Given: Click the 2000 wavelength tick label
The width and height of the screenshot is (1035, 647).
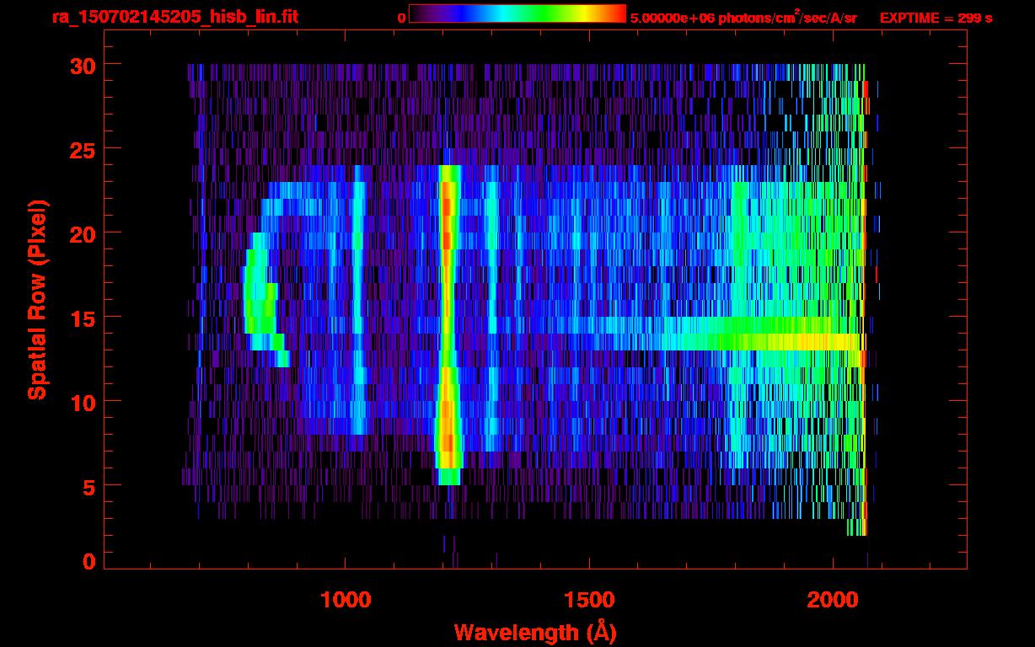Looking at the screenshot, I should click(832, 600).
